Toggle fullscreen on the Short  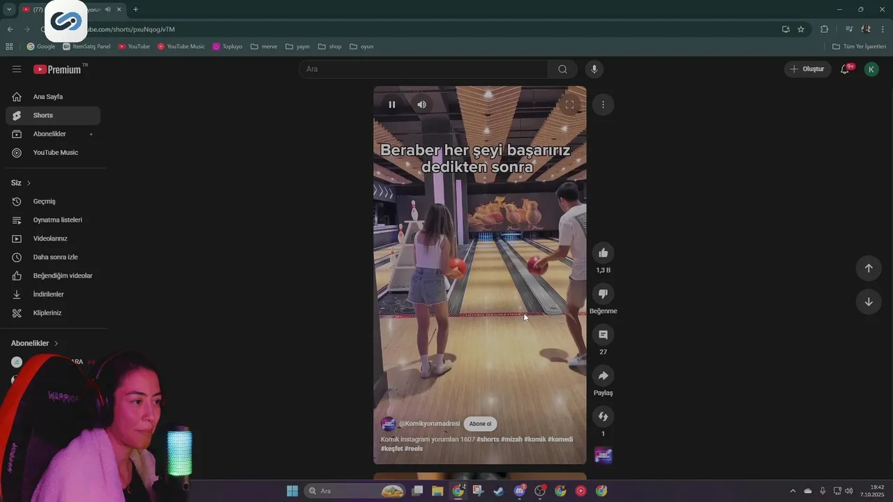[x=569, y=105]
